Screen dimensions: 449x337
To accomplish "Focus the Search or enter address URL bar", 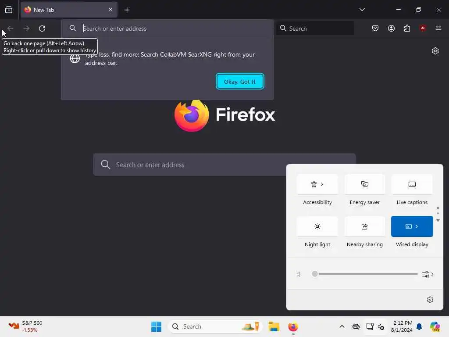I will (167, 29).
